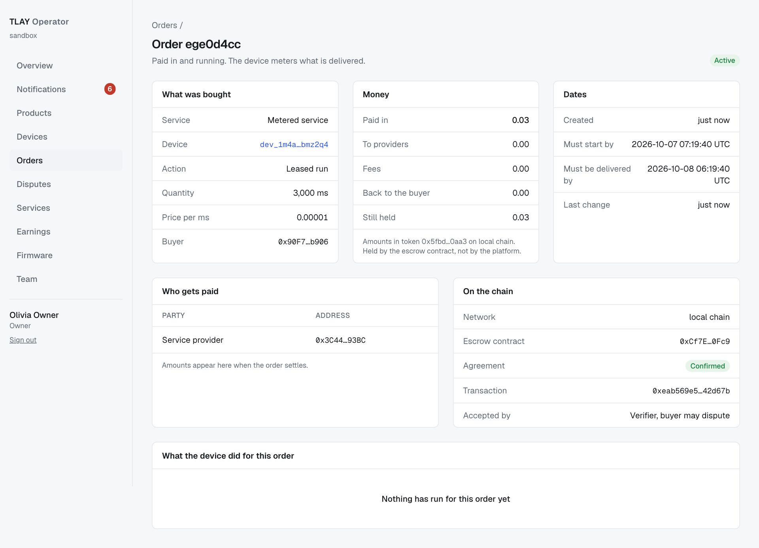
Task: Go to the Team page
Action: coord(66,279)
